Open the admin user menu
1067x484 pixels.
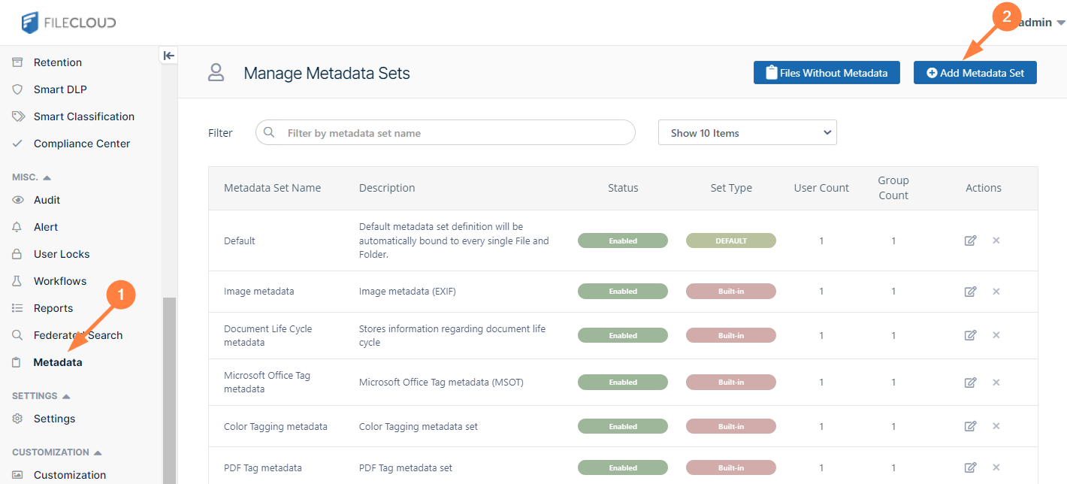point(1041,23)
